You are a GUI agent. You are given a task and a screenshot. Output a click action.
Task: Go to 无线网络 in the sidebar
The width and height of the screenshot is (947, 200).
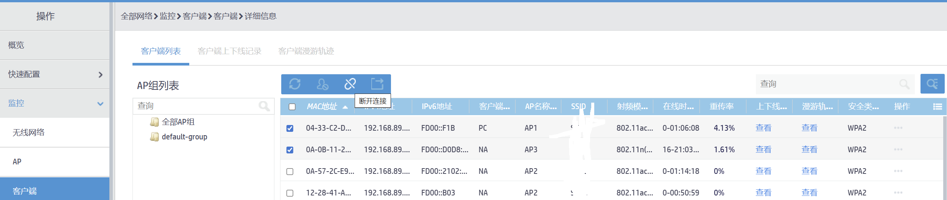pyautogui.click(x=29, y=132)
